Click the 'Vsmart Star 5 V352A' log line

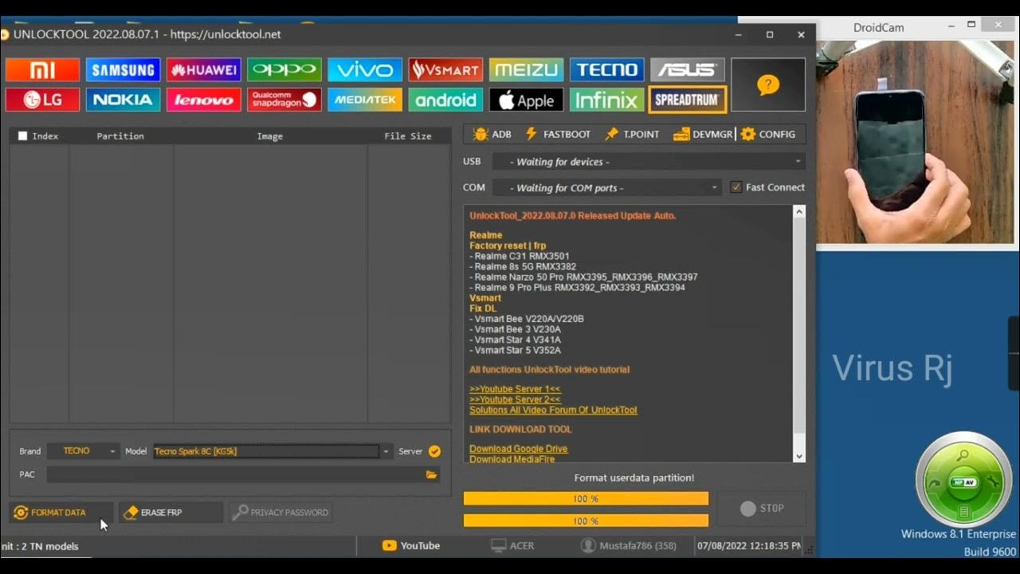(516, 350)
